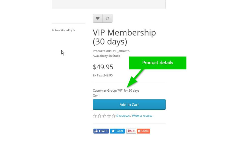This screenshot has width=240, height=141.
Task: Click the Add to Cart button
Action: coord(129,104)
